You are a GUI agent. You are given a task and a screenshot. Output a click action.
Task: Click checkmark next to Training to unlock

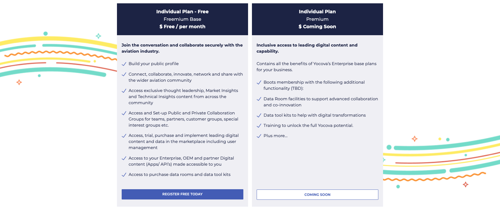pos(259,126)
